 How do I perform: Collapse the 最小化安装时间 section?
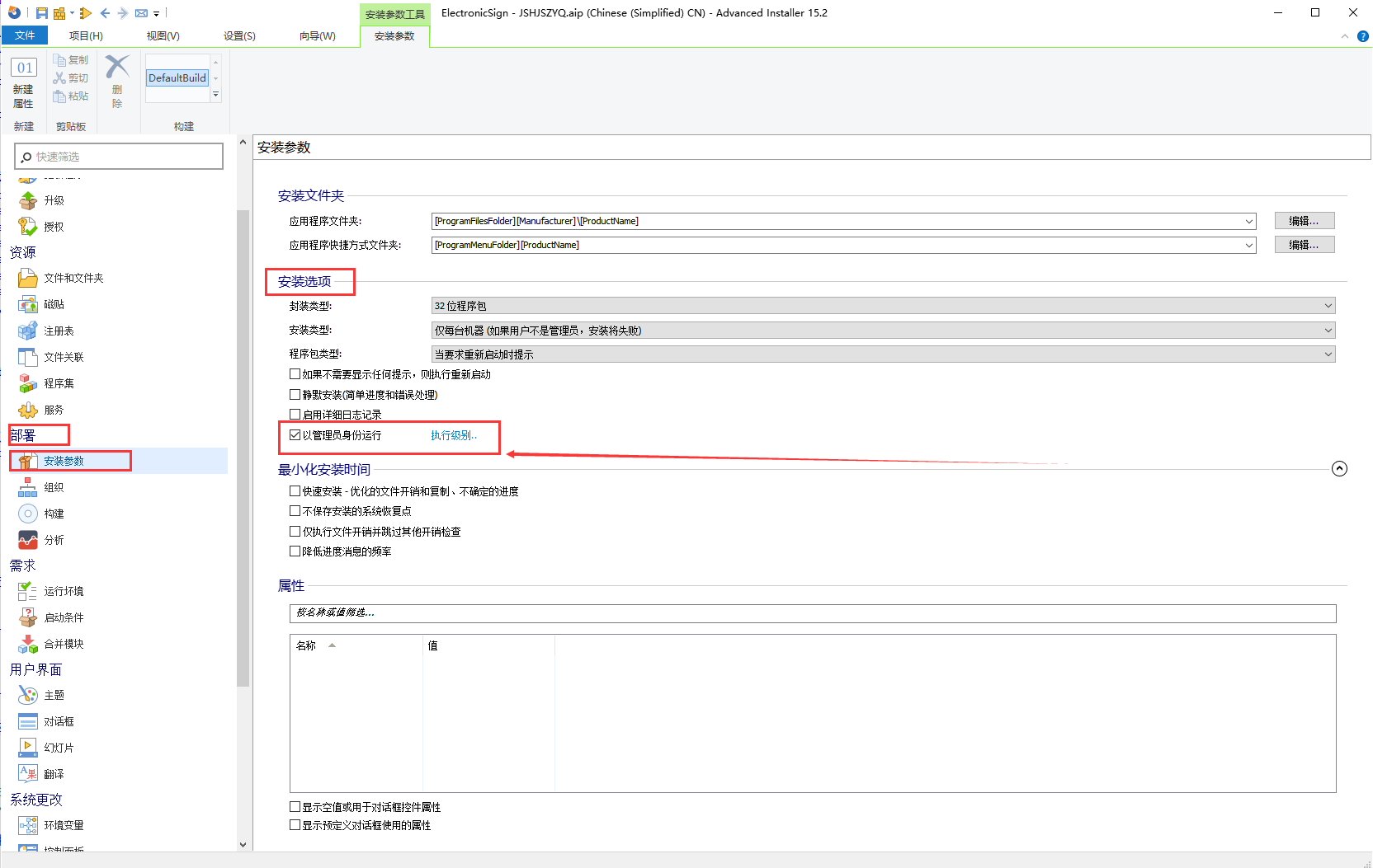(1339, 469)
